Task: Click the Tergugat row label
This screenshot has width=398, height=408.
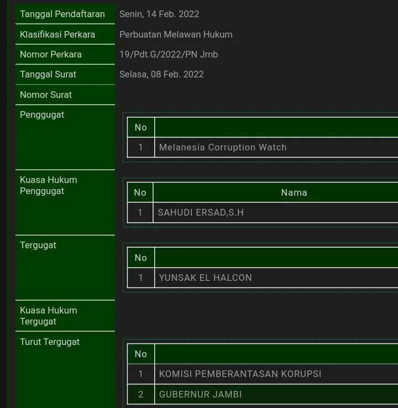Action: pyautogui.click(x=38, y=245)
